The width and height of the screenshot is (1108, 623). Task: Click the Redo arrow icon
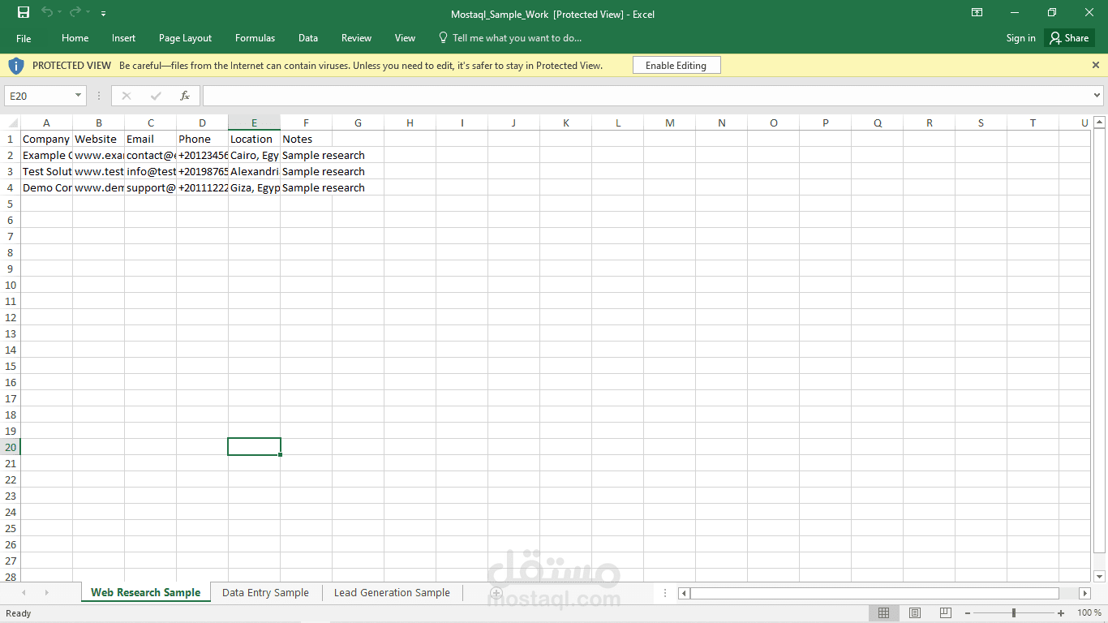click(x=75, y=12)
